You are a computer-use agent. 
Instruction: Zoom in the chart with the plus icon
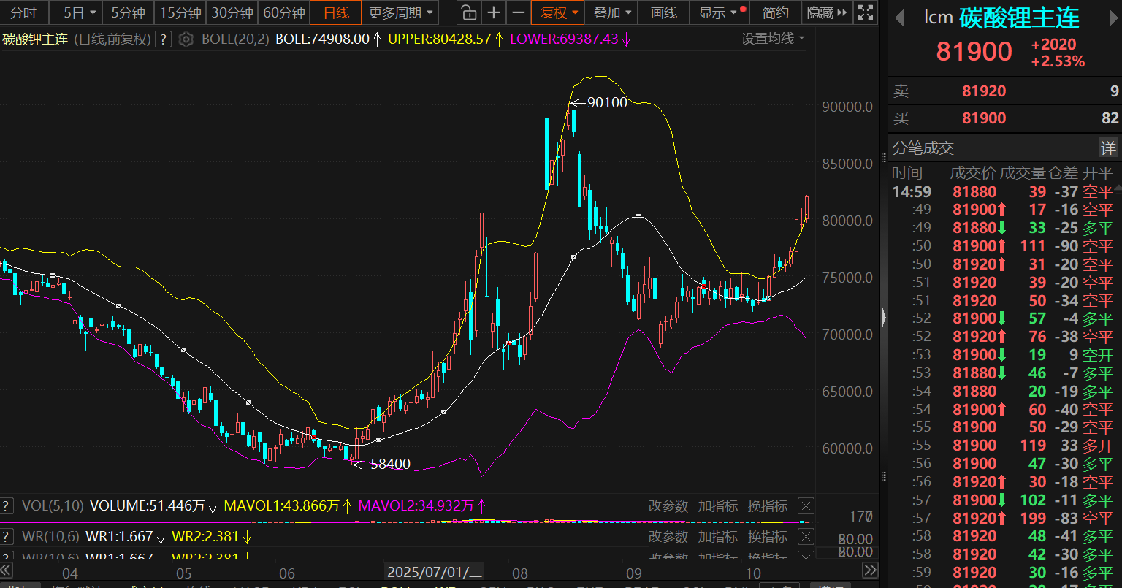(x=494, y=12)
